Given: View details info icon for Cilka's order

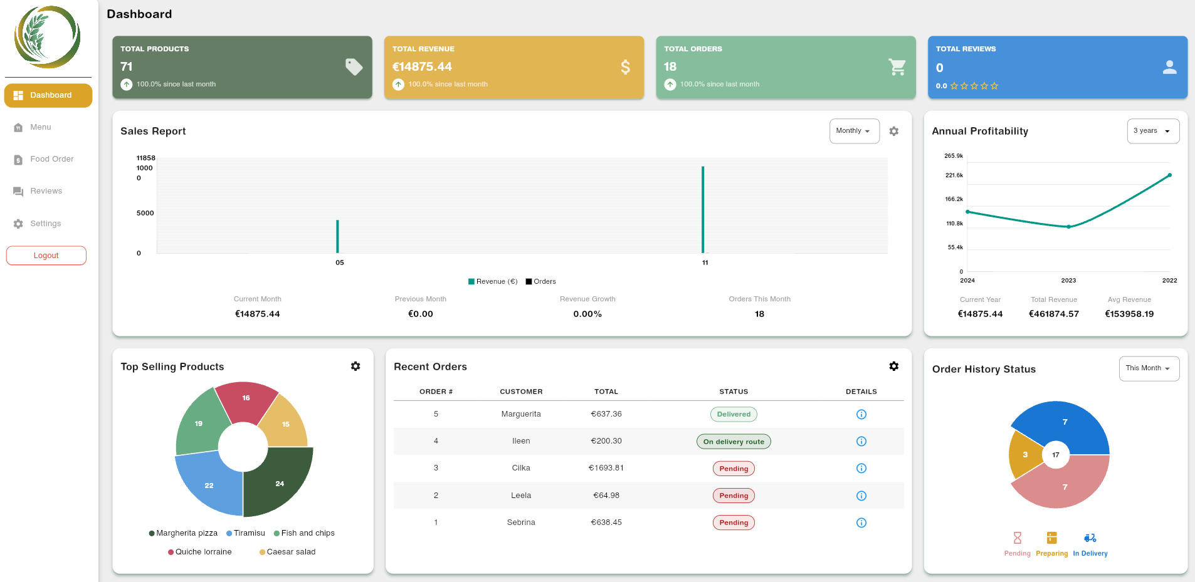Looking at the screenshot, I should point(861,468).
